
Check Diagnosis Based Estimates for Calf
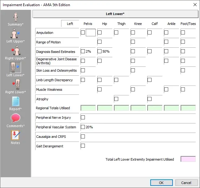click(x=149, y=51)
